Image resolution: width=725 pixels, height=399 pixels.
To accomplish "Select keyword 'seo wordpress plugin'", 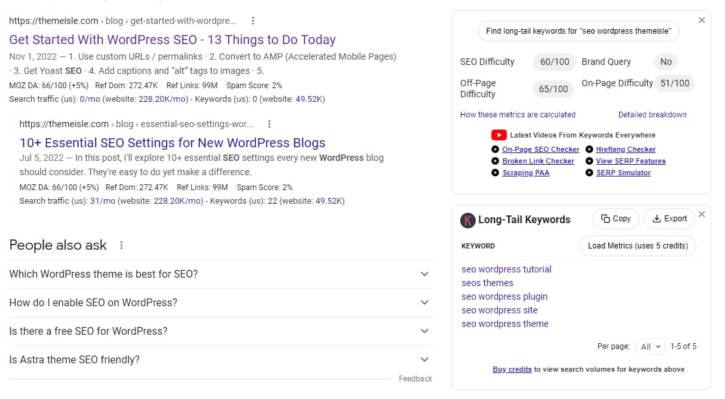I will [504, 296].
